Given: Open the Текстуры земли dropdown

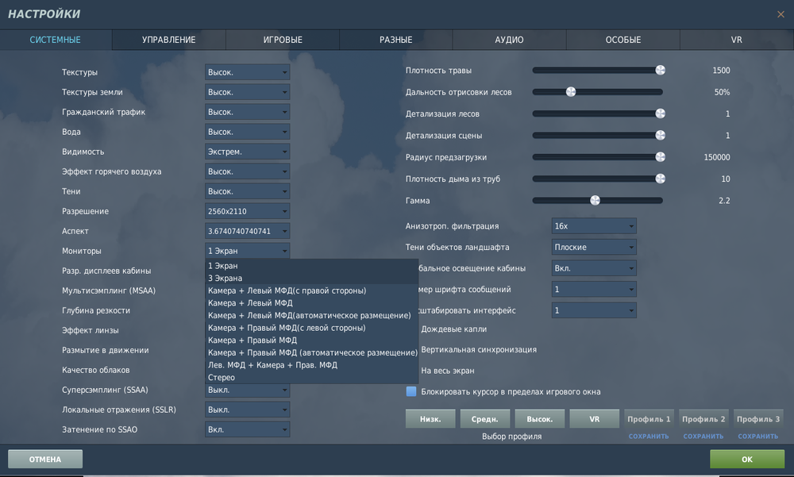Looking at the screenshot, I should pos(247,92).
